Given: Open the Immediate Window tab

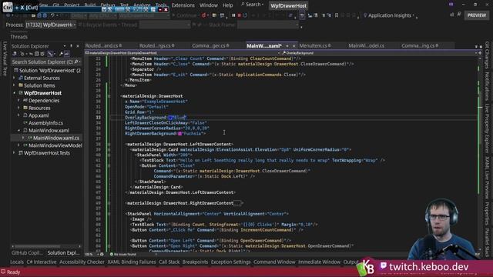Looking at the screenshot, I should (x=319, y=262).
